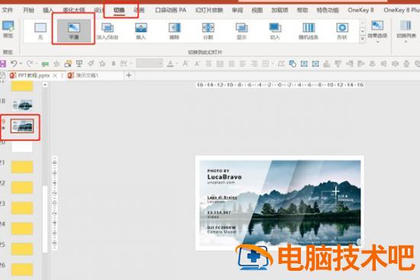Select yellow slide 26 thumbnail
Screen dimensions: 420x280
coord(22,269)
